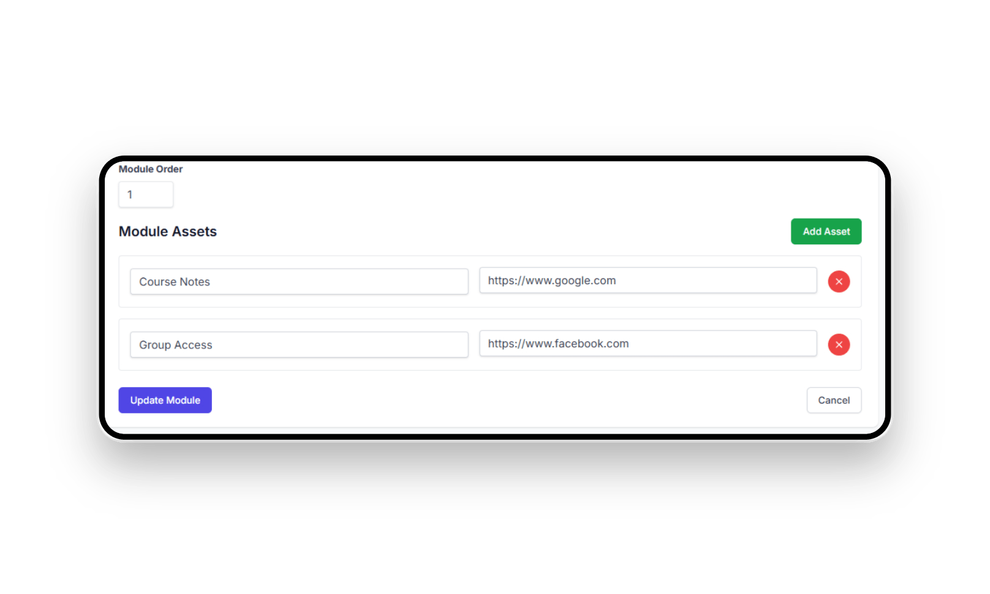Image resolution: width=990 pixels, height=594 pixels.
Task: Delete the google.com asset using red X
Action: [839, 282]
